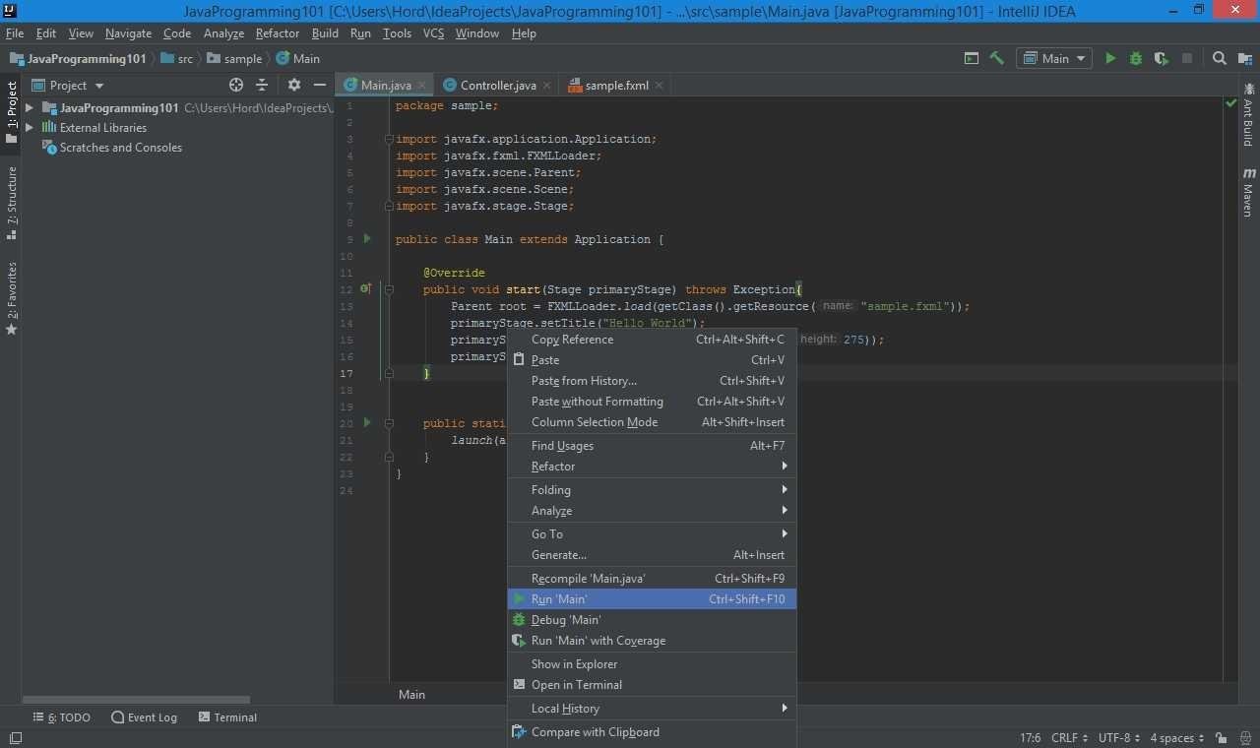Close the sample.fxml editor tab
1260x748 pixels.
pos(659,86)
